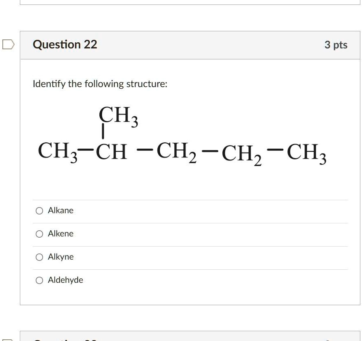Select Aldehyde for Question 22
The height and width of the screenshot is (341, 362).
(39, 280)
